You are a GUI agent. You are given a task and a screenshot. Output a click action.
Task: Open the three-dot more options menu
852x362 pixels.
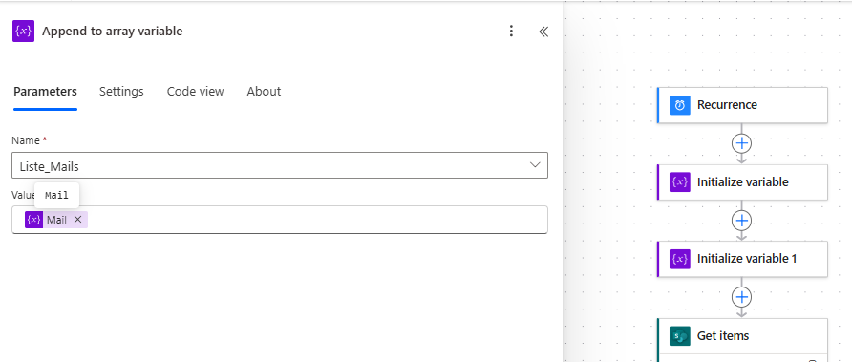click(511, 31)
